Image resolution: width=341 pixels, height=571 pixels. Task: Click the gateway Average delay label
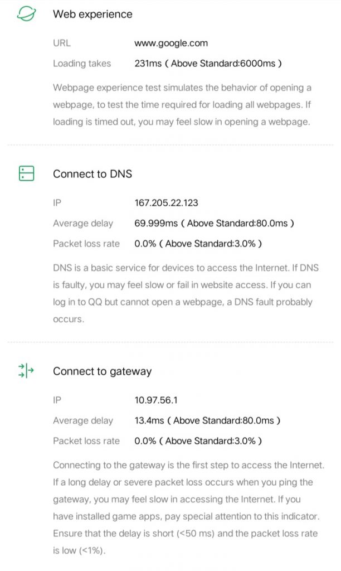[x=83, y=420]
